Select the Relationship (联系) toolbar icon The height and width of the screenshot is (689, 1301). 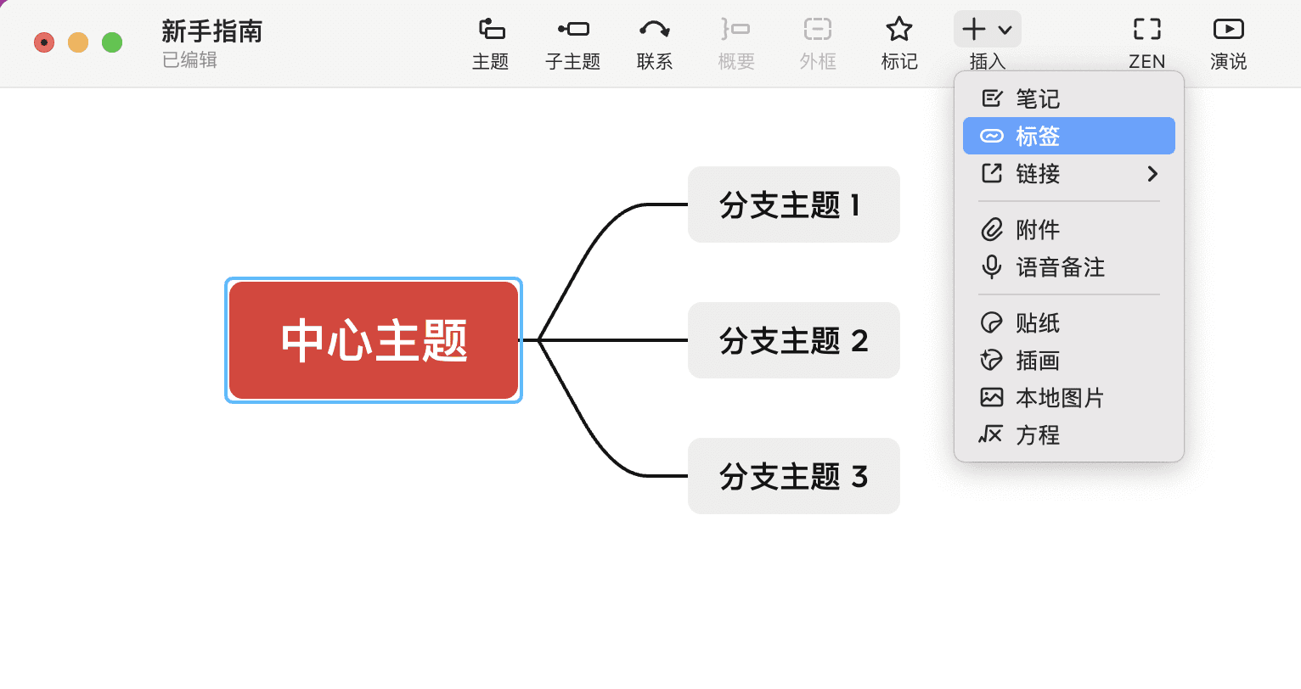click(x=655, y=30)
